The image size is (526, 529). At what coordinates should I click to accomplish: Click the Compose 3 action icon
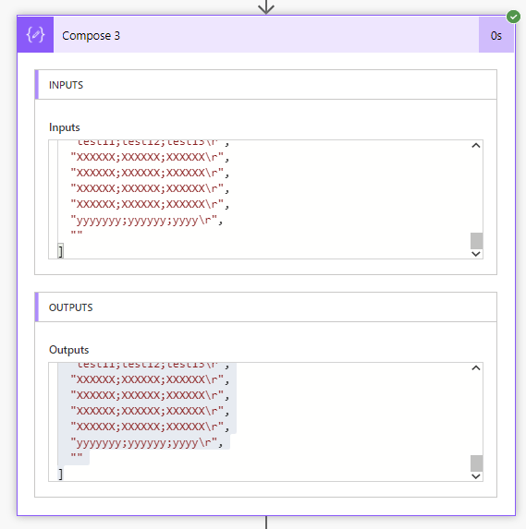[35, 35]
